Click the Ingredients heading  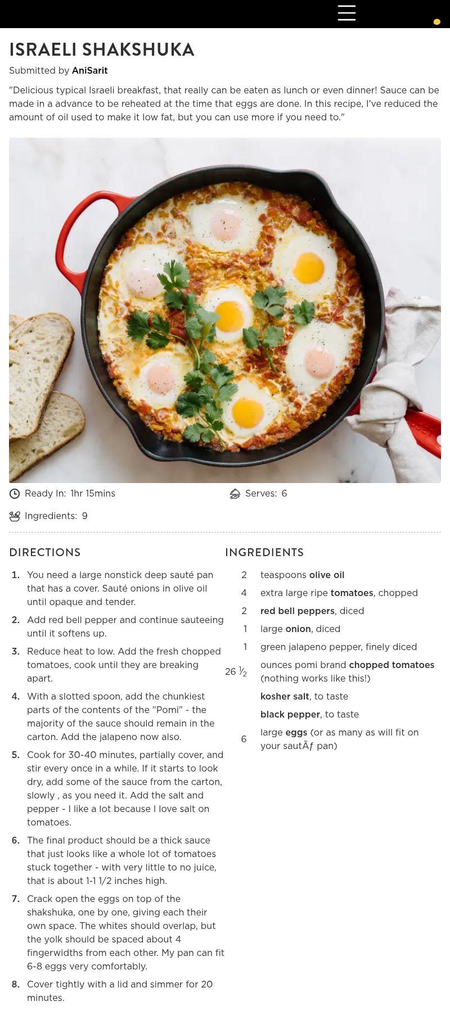click(x=264, y=553)
